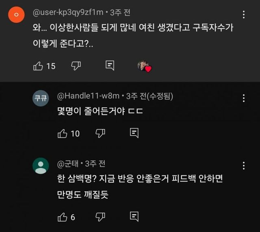Reply to the @군태 comment
This screenshot has height=232, width=260.
(134, 217)
